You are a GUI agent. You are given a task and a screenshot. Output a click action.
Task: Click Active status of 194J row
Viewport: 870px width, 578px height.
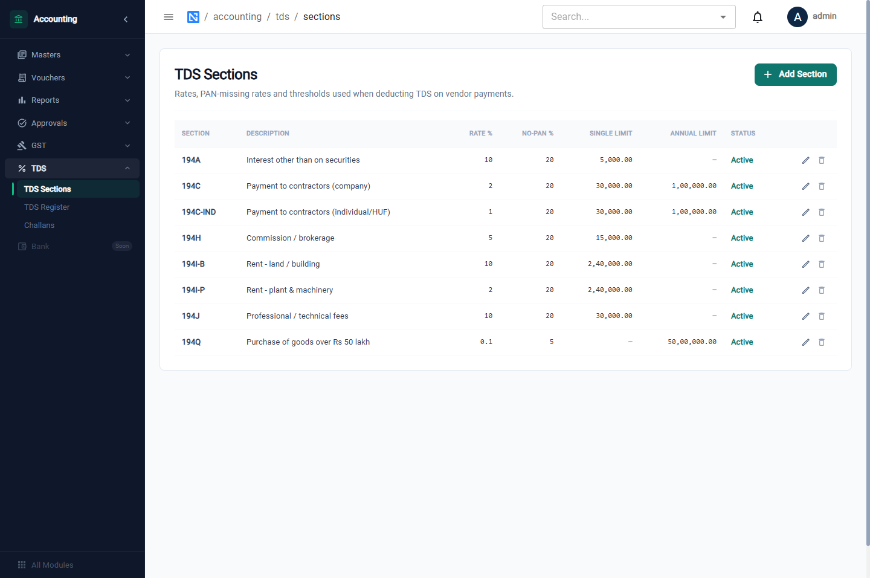(742, 316)
